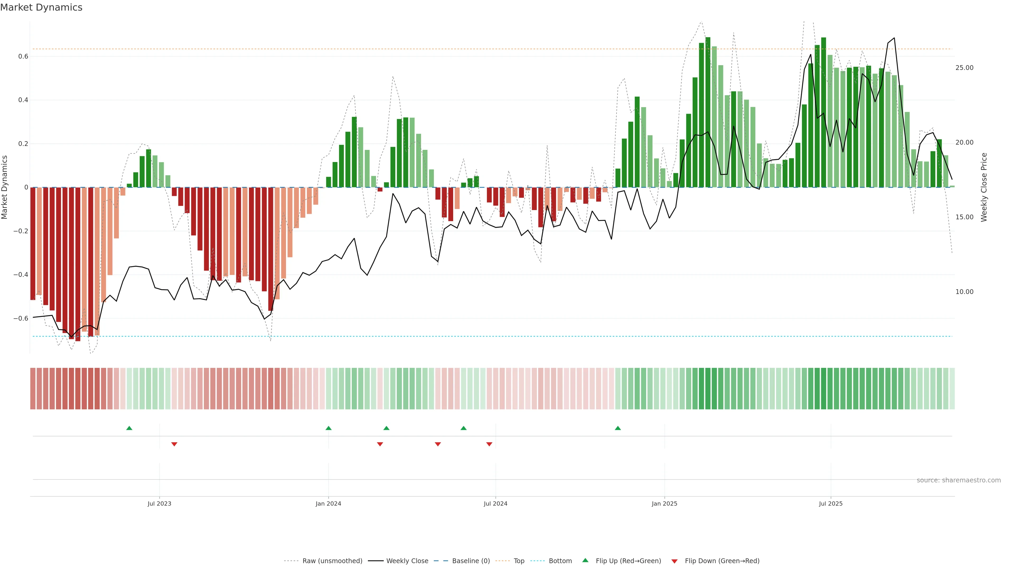Click the red flip-down marker nearest Jul 2024
This screenshot has height=570, width=1014.
(x=489, y=444)
